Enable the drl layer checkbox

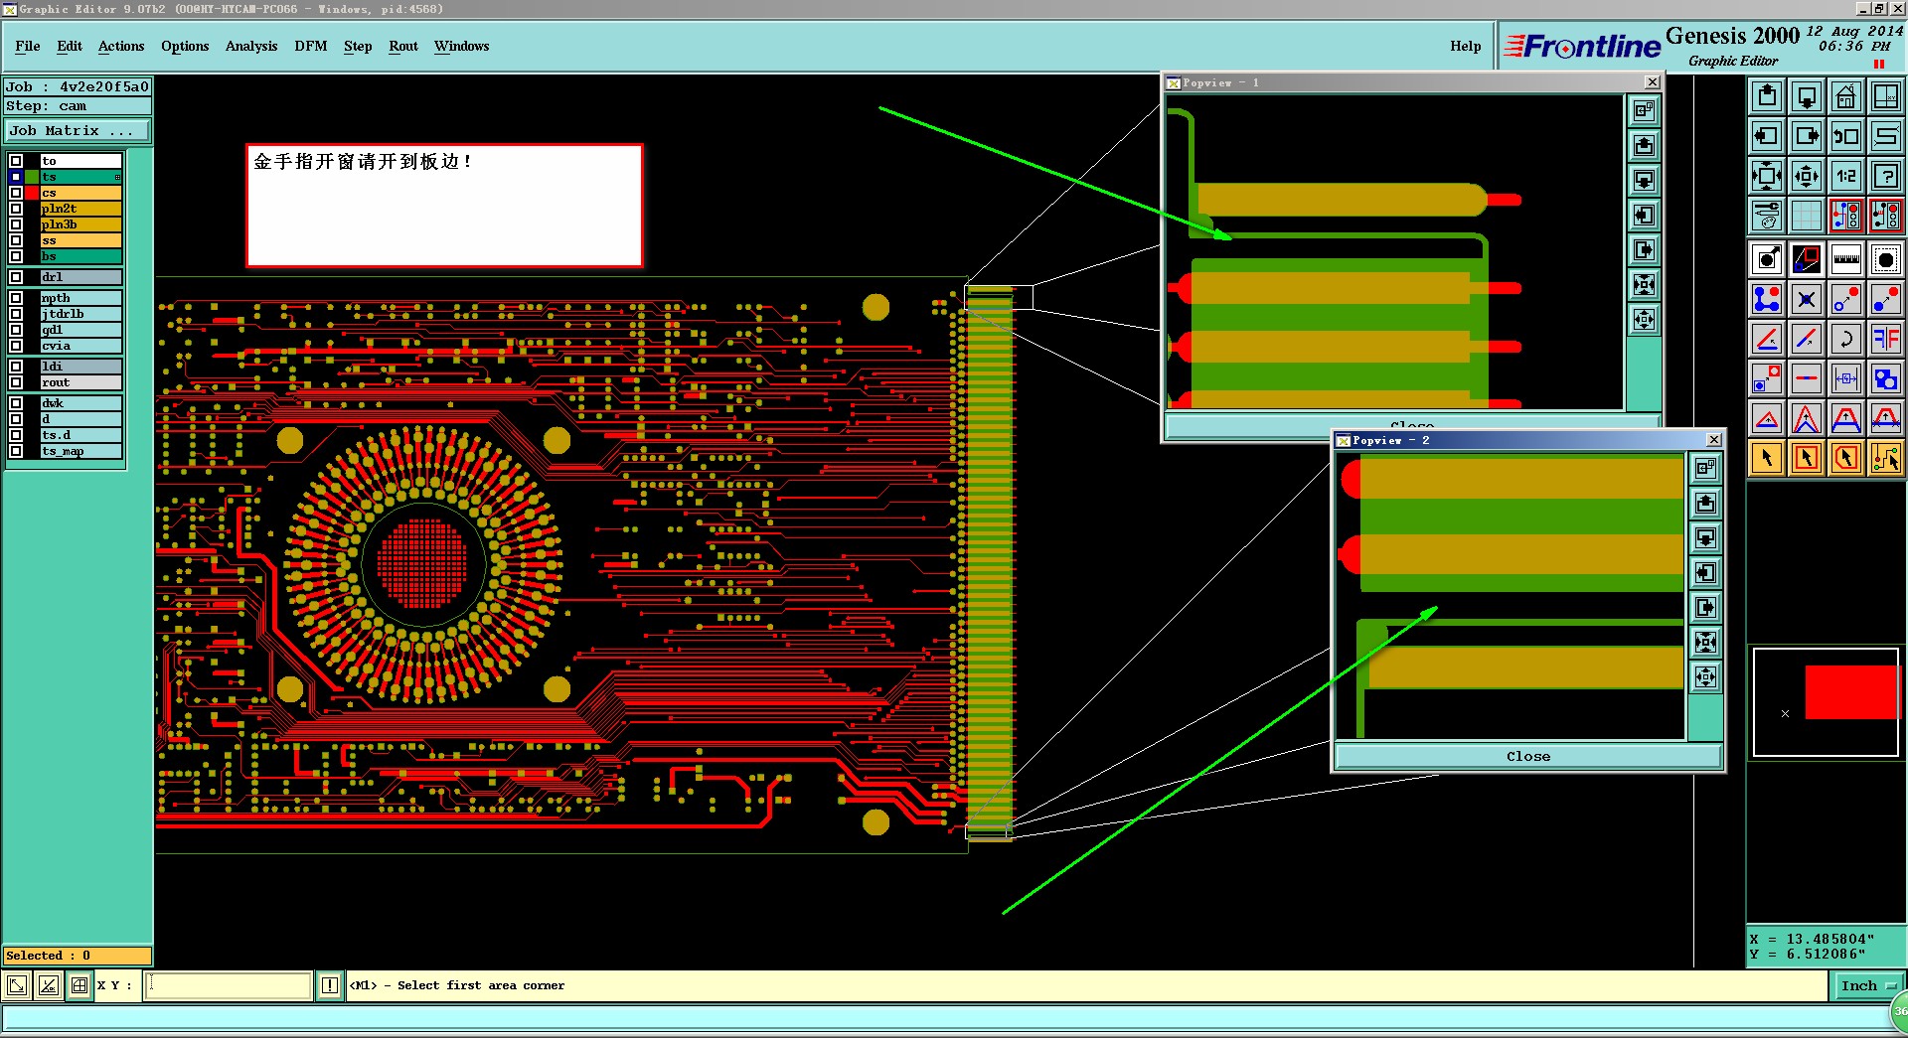(x=16, y=277)
